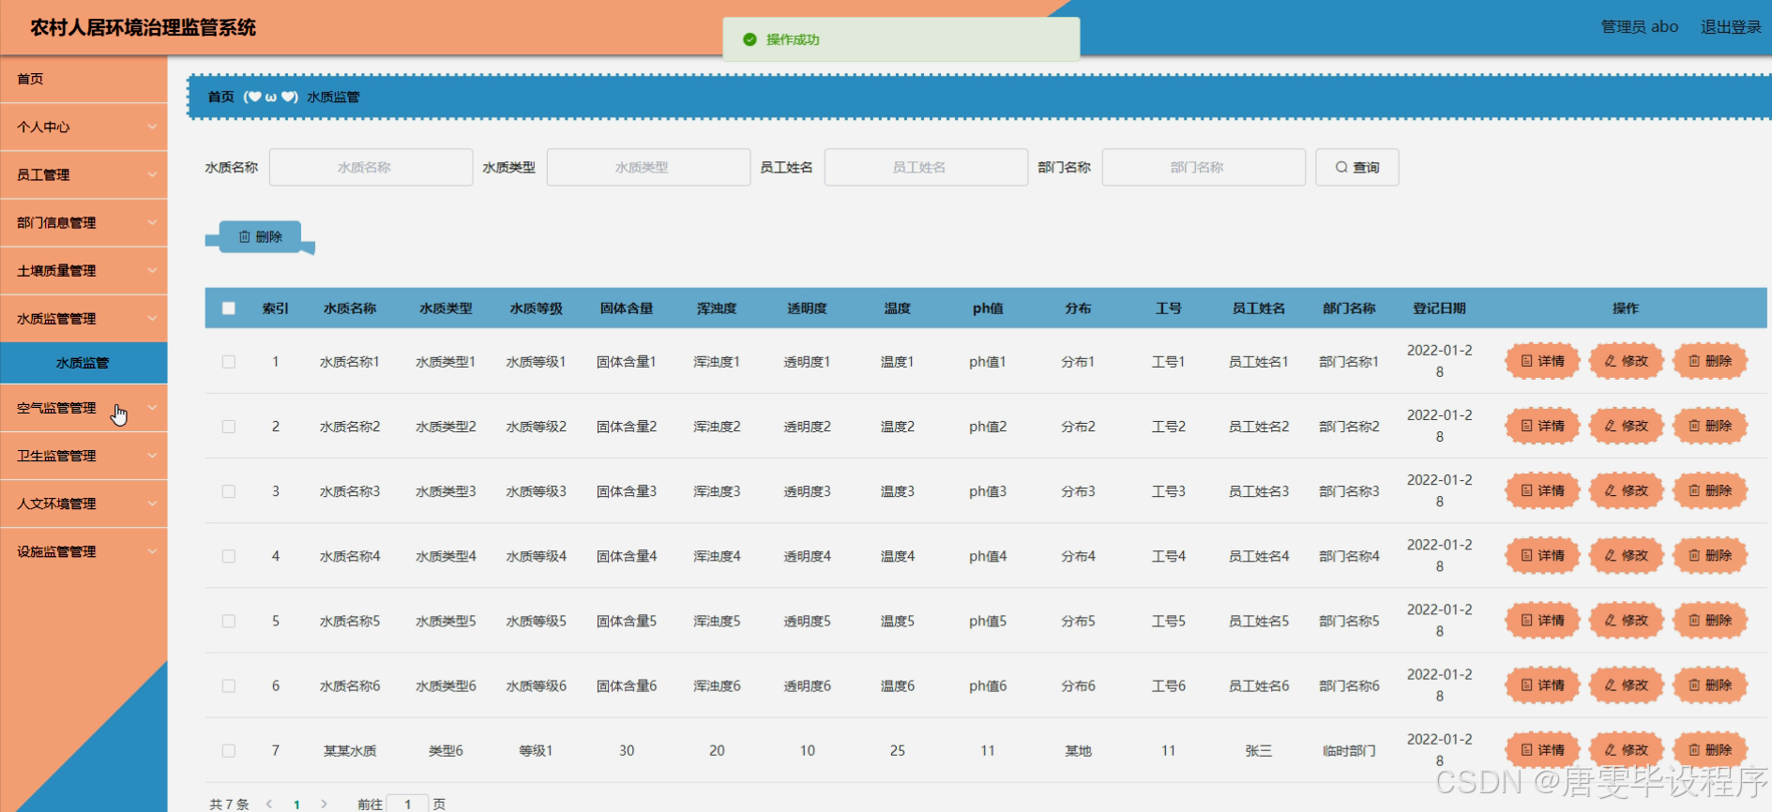Focus the 部门名称 search field
The image size is (1772, 812).
tap(1204, 167)
